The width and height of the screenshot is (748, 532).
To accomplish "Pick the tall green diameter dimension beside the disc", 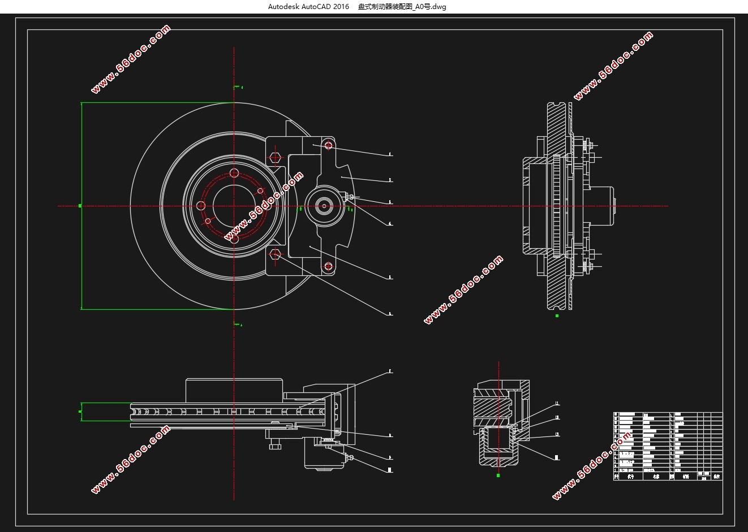I will pos(81,206).
